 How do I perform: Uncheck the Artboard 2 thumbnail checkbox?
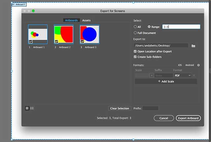(56, 42)
